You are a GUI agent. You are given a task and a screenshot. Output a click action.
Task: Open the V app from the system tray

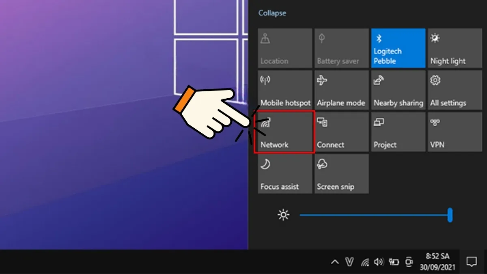(x=351, y=262)
